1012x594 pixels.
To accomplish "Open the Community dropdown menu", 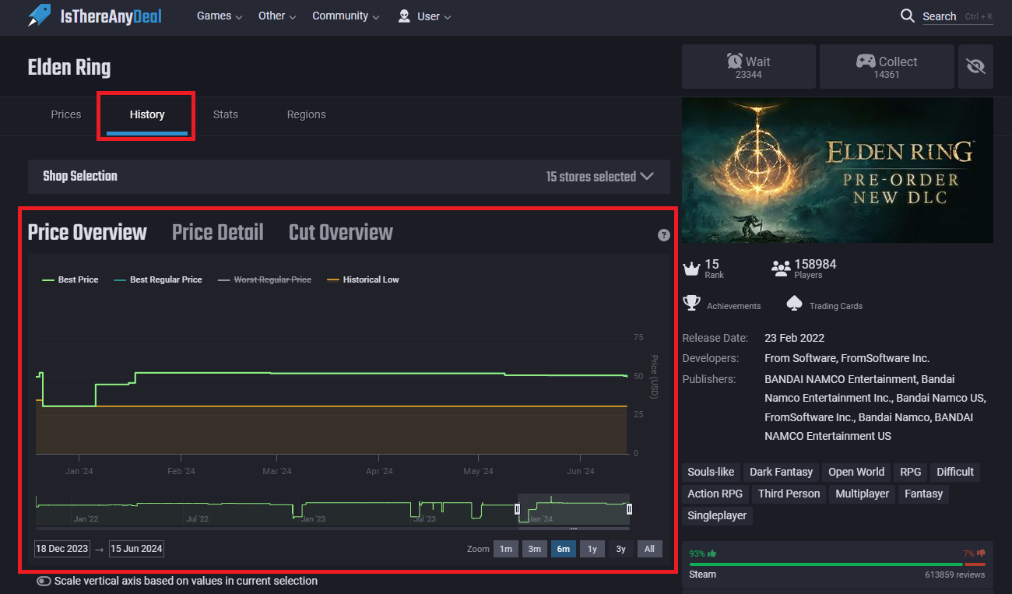I will 346,16.
